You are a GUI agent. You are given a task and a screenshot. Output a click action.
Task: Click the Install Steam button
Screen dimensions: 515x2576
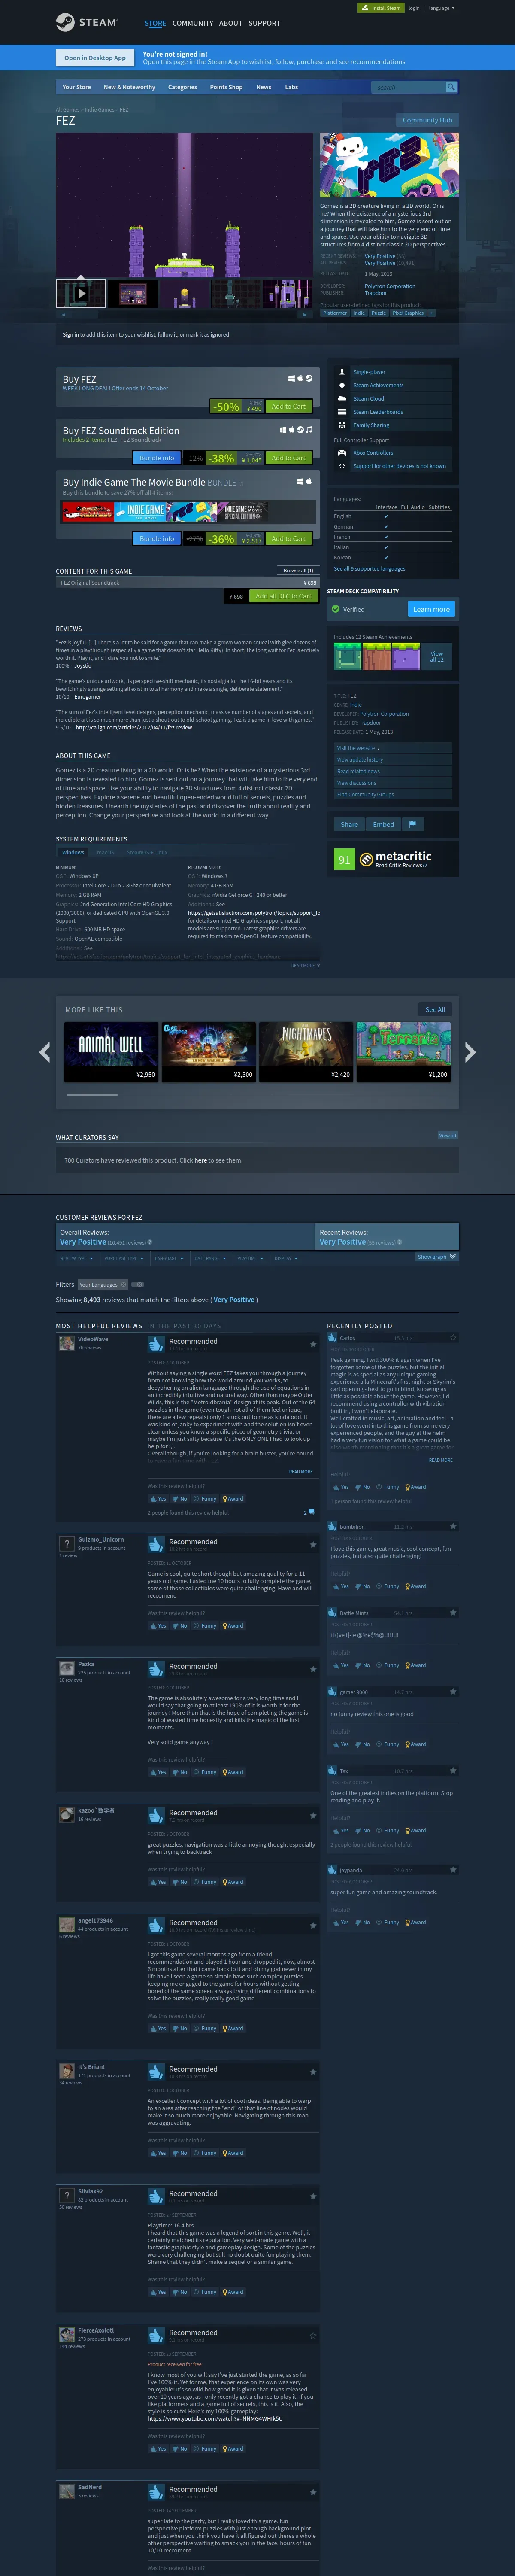click(381, 8)
